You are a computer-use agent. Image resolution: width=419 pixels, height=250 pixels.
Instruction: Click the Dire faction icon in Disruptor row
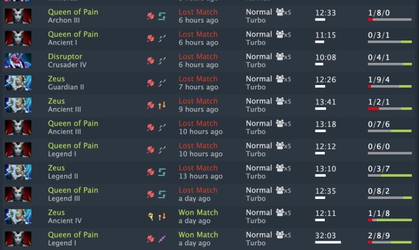click(x=151, y=61)
